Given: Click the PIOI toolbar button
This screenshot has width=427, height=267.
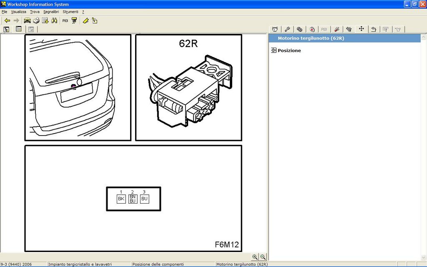Looking at the screenshot, I should pos(65,20).
